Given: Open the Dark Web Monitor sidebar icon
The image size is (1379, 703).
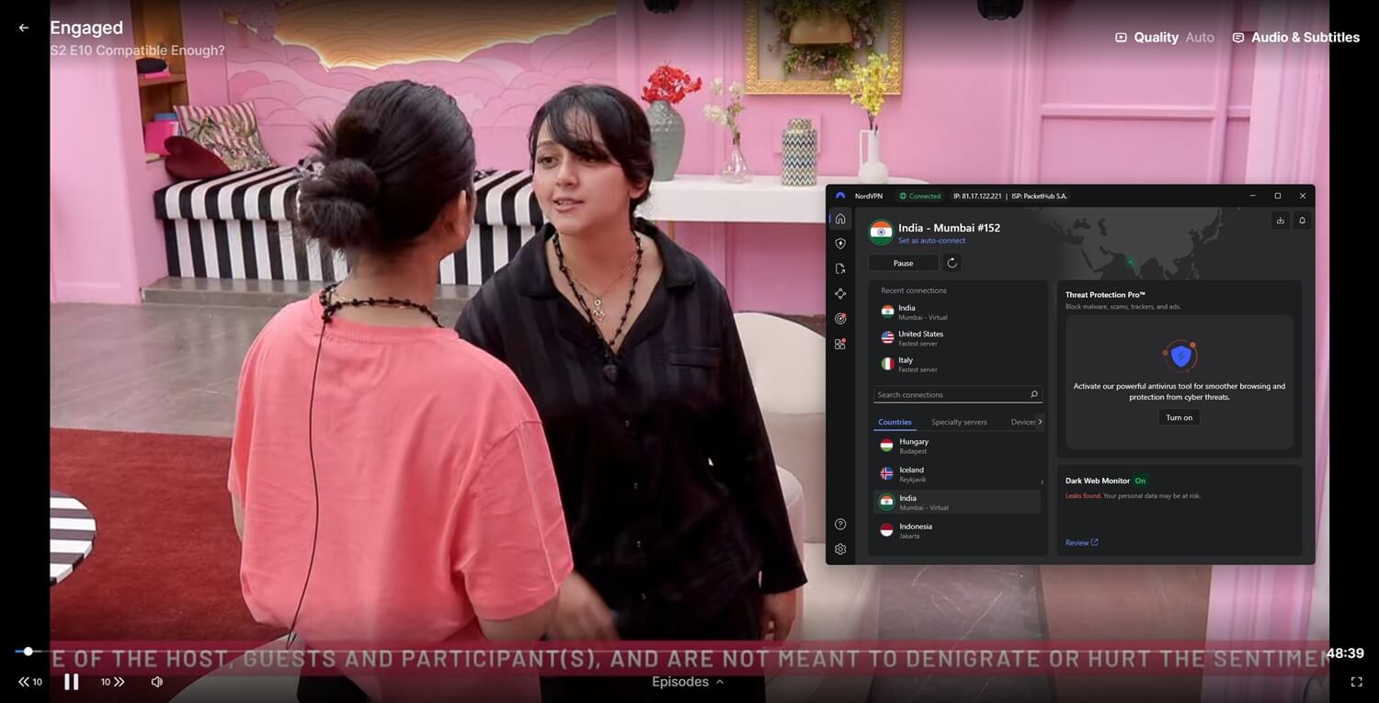Looking at the screenshot, I should (839, 318).
